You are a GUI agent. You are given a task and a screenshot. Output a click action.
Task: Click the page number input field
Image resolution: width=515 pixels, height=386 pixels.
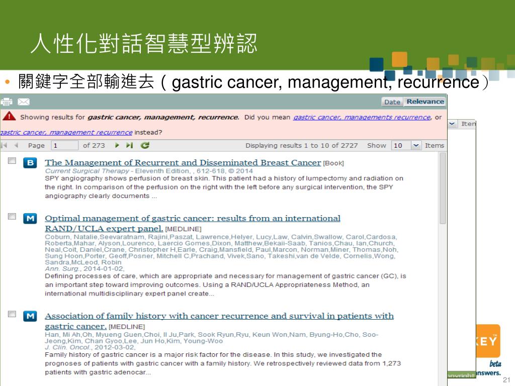(x=64, y=145)
